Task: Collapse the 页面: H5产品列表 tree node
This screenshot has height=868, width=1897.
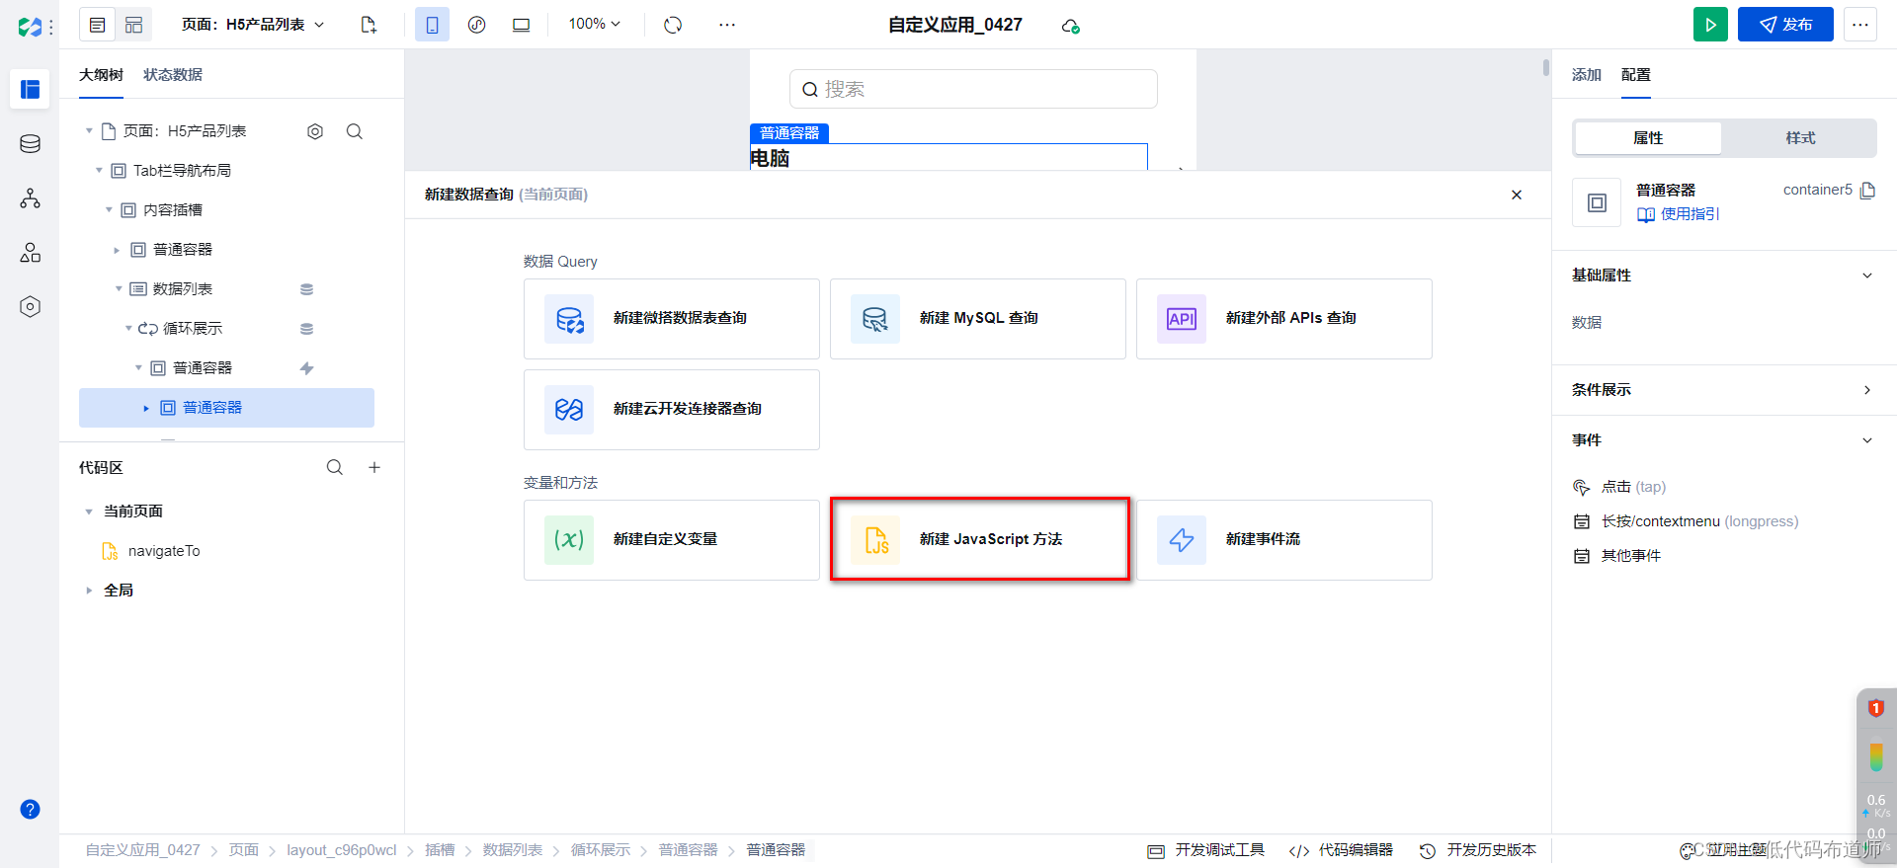Action: [x=89, y=131]
